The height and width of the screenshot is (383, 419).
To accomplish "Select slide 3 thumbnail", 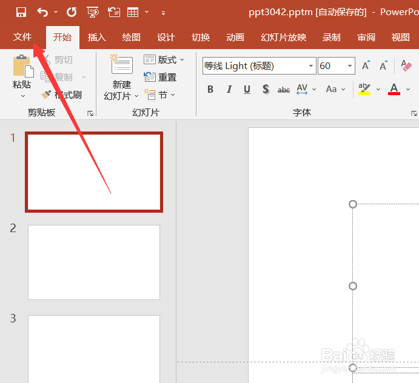I will coord(94,349).
